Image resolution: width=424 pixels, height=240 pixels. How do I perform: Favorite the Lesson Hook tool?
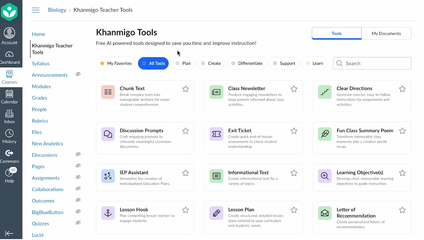coord(185,210)
